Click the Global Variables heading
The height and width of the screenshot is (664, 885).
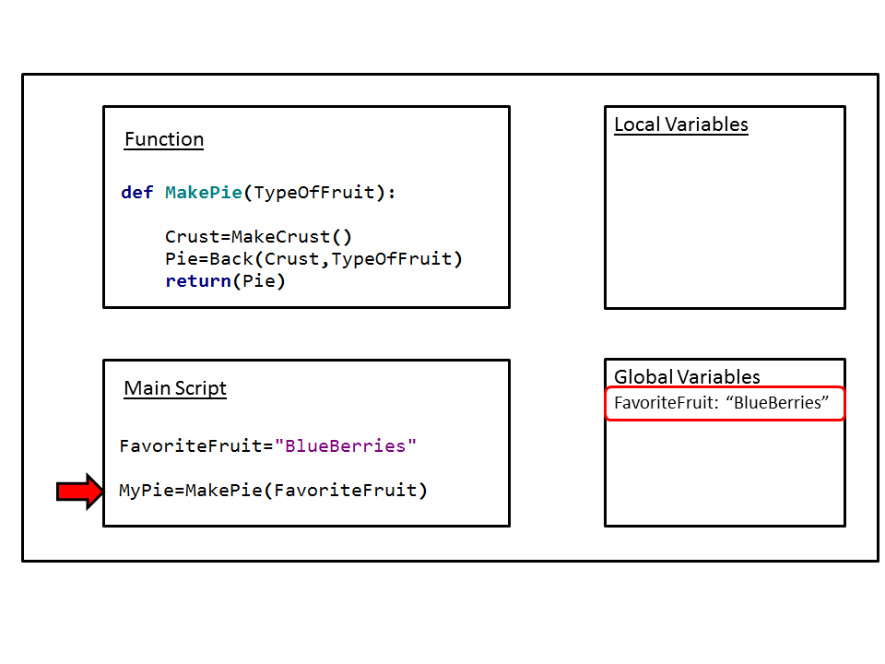point(687,377)
